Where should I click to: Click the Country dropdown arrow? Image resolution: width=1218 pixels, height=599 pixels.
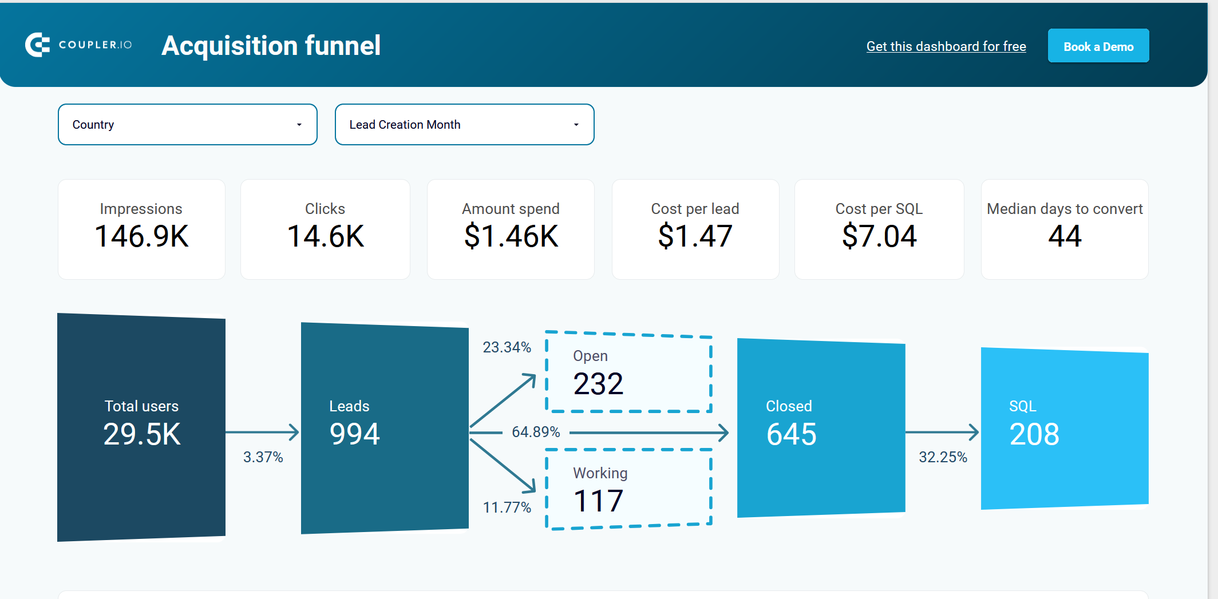coord(299,125)
